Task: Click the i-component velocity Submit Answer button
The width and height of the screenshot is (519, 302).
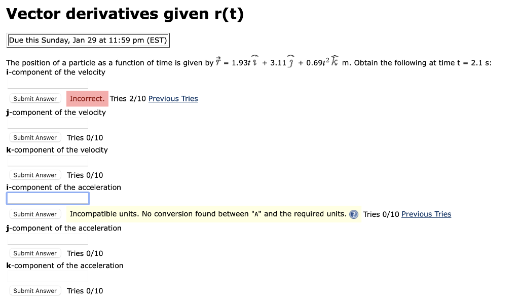Action: (x=34, y=98)
